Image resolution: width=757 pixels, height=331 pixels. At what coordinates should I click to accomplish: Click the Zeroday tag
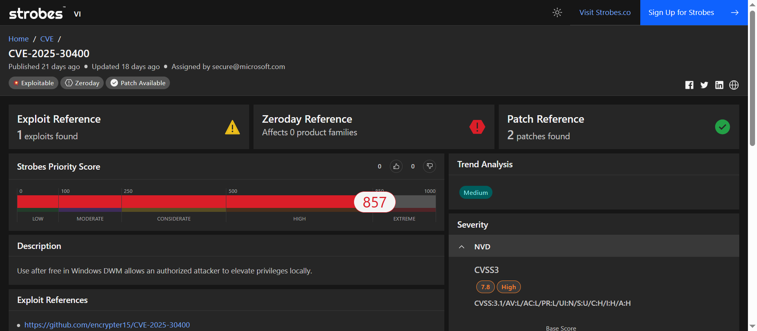tap(82, 83)
